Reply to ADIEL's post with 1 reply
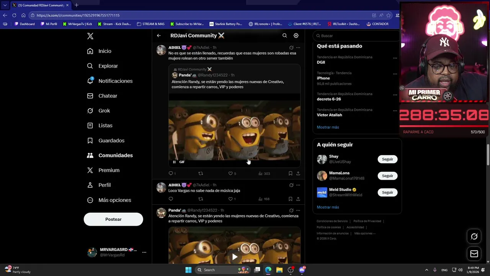 172,173
